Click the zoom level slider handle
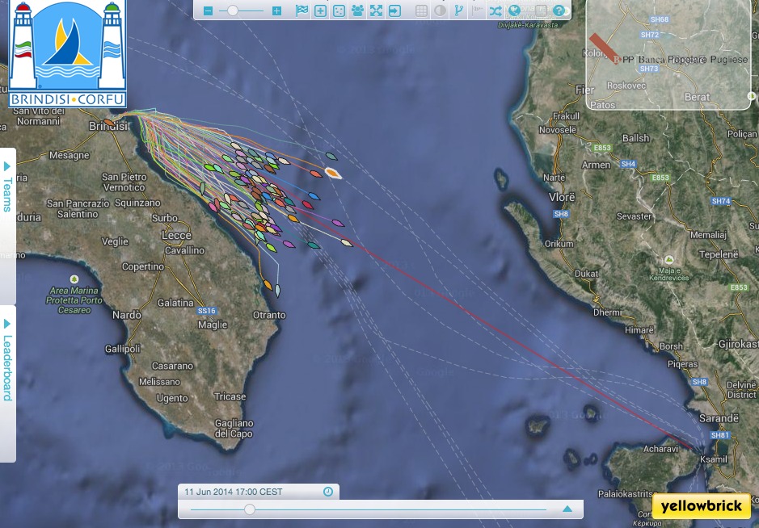 [234, 10]
